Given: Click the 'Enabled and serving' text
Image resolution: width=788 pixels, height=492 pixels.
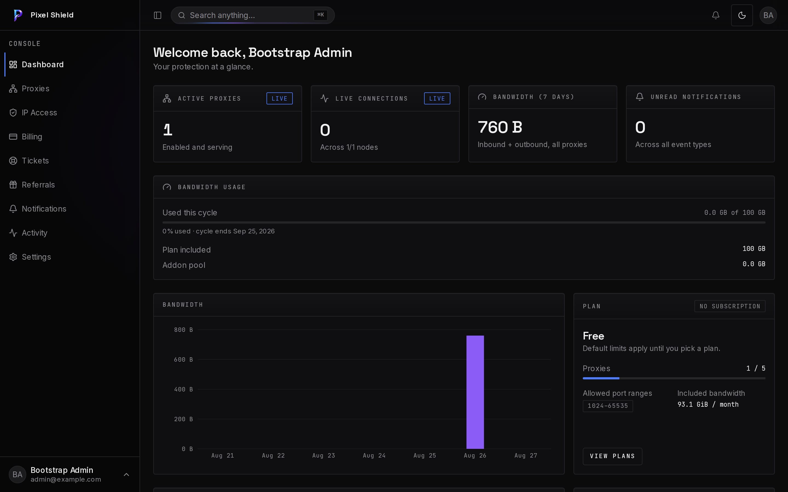Looking at the screenshot, I should (x=197, y=147).
